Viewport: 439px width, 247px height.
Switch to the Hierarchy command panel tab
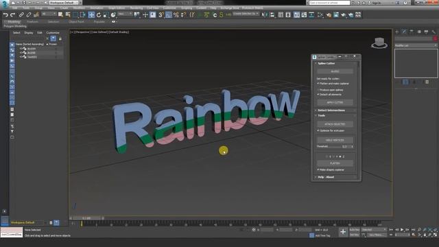click(x=412, y=32)
